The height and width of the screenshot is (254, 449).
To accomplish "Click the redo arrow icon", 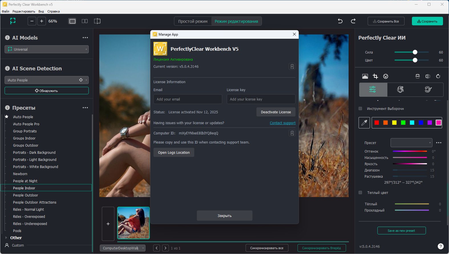I will (353, 21).
